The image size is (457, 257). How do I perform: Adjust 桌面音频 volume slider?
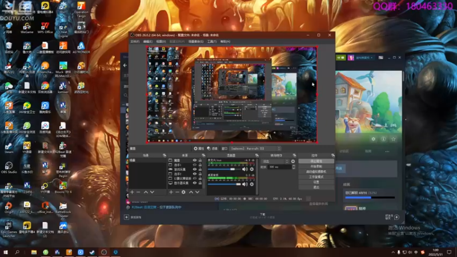point(224,184)
